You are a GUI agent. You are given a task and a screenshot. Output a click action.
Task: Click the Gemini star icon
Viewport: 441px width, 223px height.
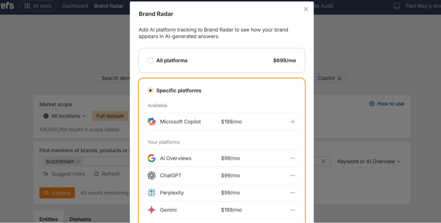[x=152, y=210]
